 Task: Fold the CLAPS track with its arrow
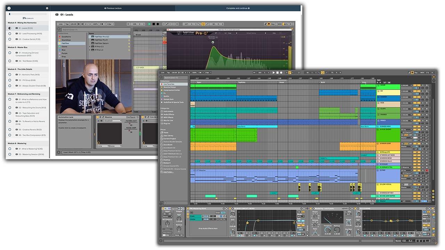pos(378,109)
